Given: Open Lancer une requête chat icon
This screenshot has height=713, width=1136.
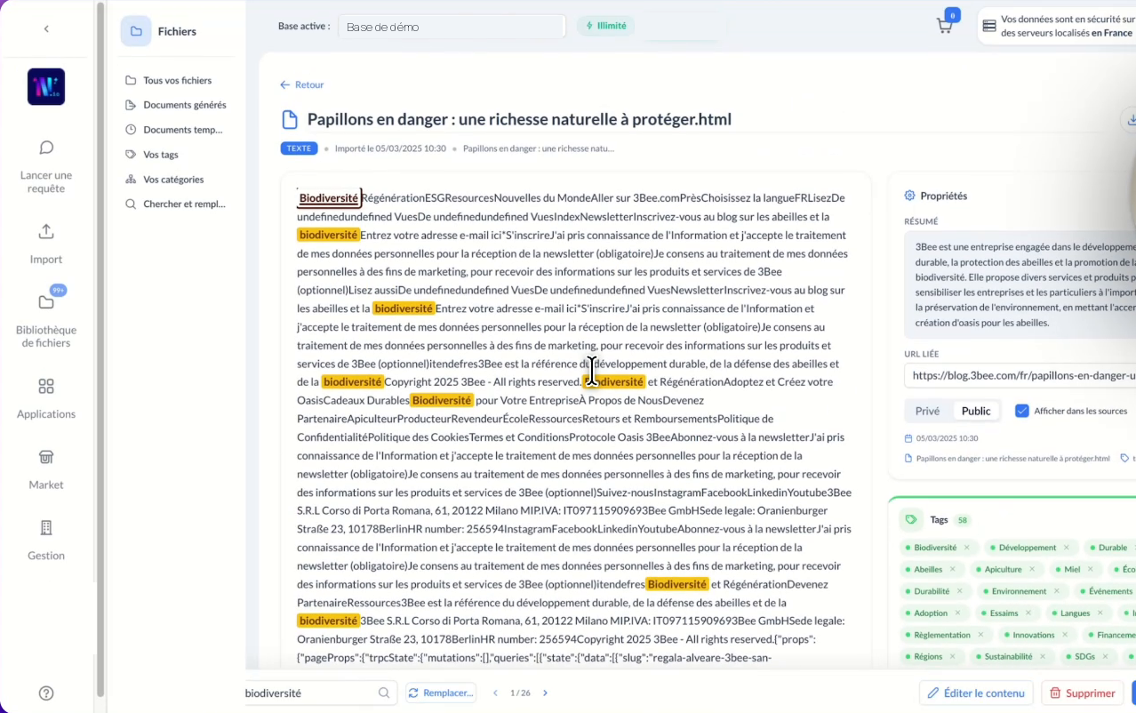Looking at the screenshot, I should click(46, 148).
